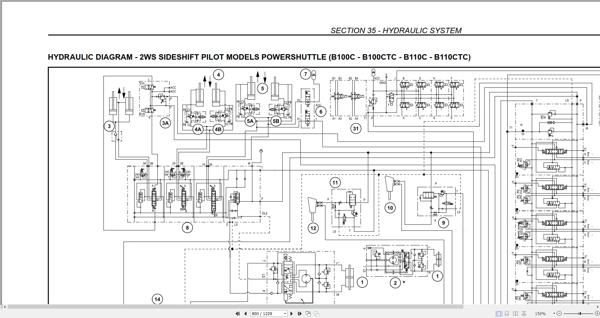This screenshot has width=600, height=318.
Task: Go to the previous page
Action: point(246,313)
